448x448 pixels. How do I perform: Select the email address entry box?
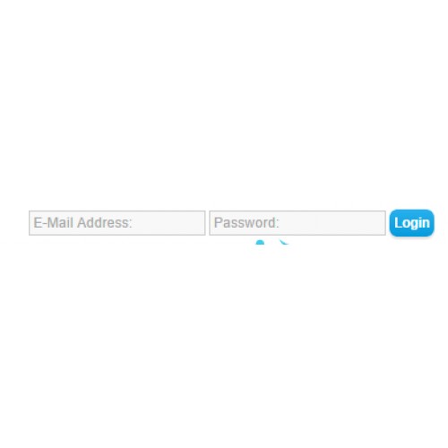coord(117,223)
